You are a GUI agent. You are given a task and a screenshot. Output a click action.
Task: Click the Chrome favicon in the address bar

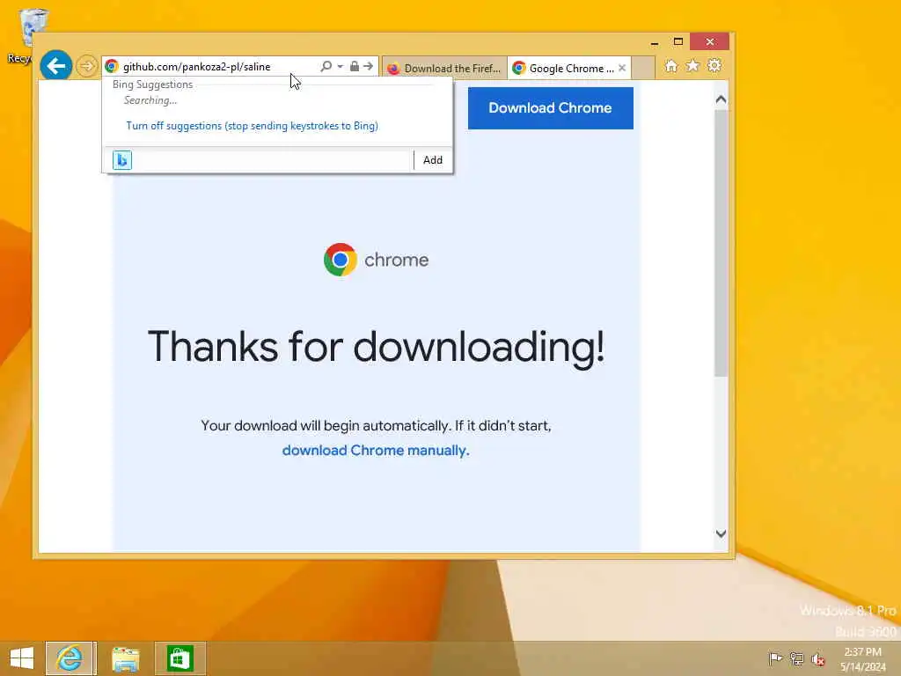click(x=112, y=66)
